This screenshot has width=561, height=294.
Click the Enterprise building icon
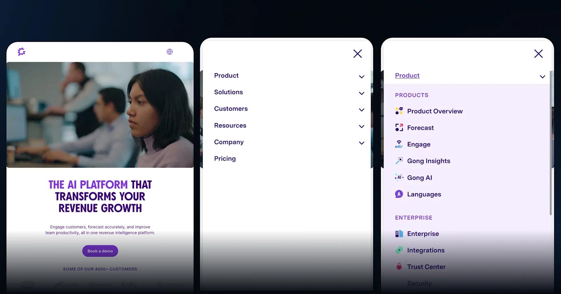(399, 234)
